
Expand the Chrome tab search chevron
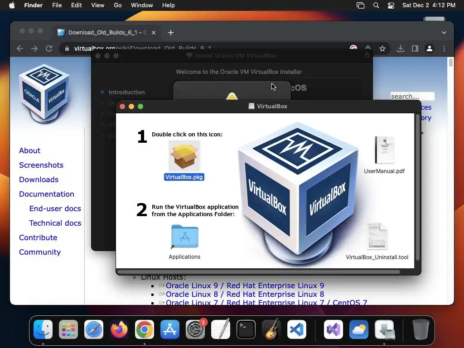coord(444,33)
